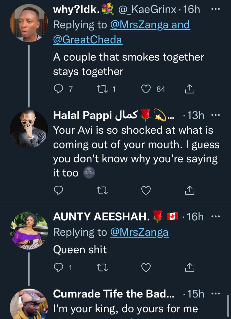
Task: Open more options for why?Idk. tweet
Action: click(215, 9)
